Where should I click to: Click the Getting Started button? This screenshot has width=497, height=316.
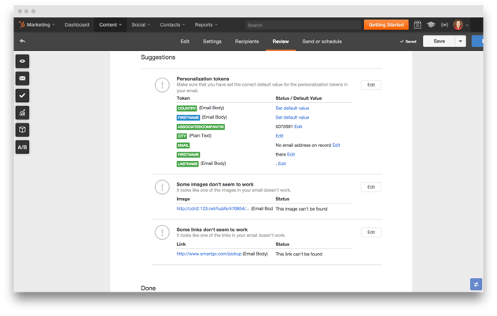click(385, 25)
